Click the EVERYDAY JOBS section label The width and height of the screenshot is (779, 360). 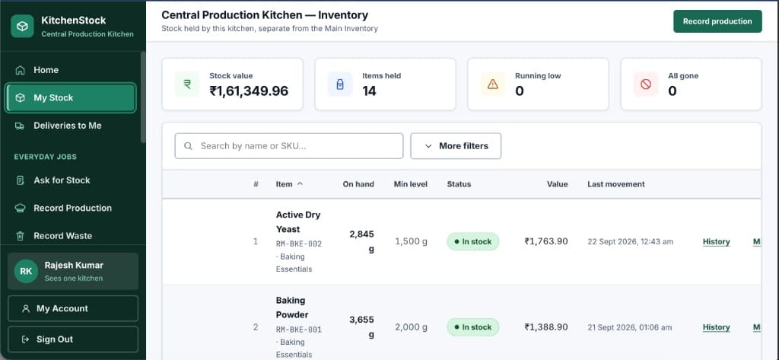(x=45, y=157)
